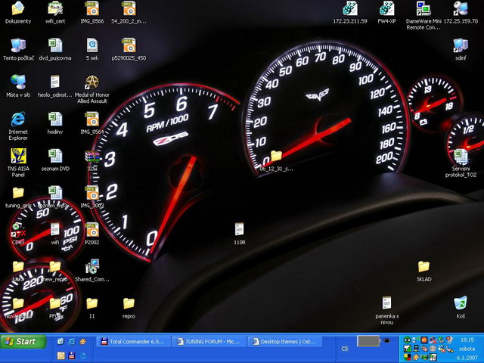Image resolution: width=484 pixels, height=363 pixels.
Task: Open the CS language indicator
Action: click(x=345, y=349)
